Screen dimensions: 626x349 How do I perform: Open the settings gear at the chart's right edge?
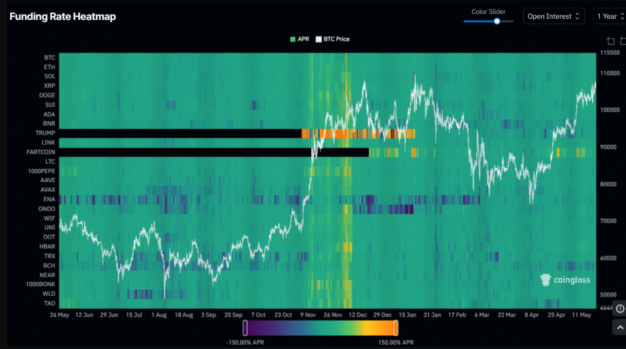pos(620,308)
